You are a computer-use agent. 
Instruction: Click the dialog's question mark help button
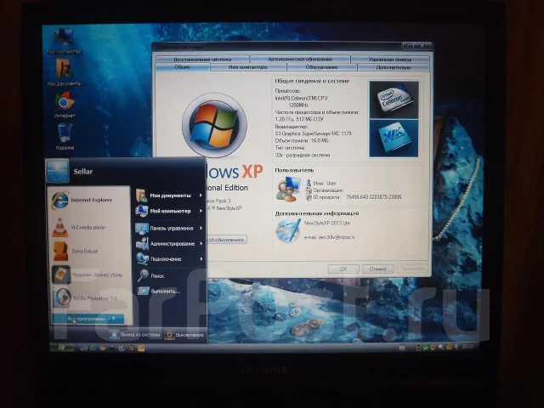coord(408,46)
